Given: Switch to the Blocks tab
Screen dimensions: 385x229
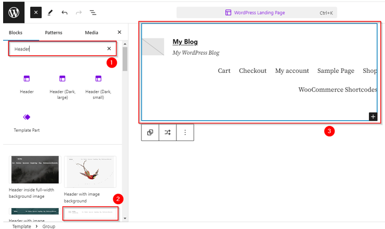Looking at the screenshot, I should point(16,33).
